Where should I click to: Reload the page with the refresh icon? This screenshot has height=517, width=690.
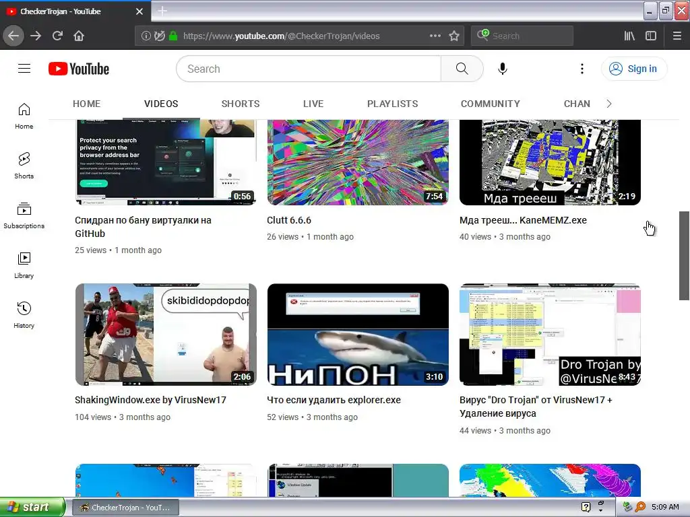(58, 36)
